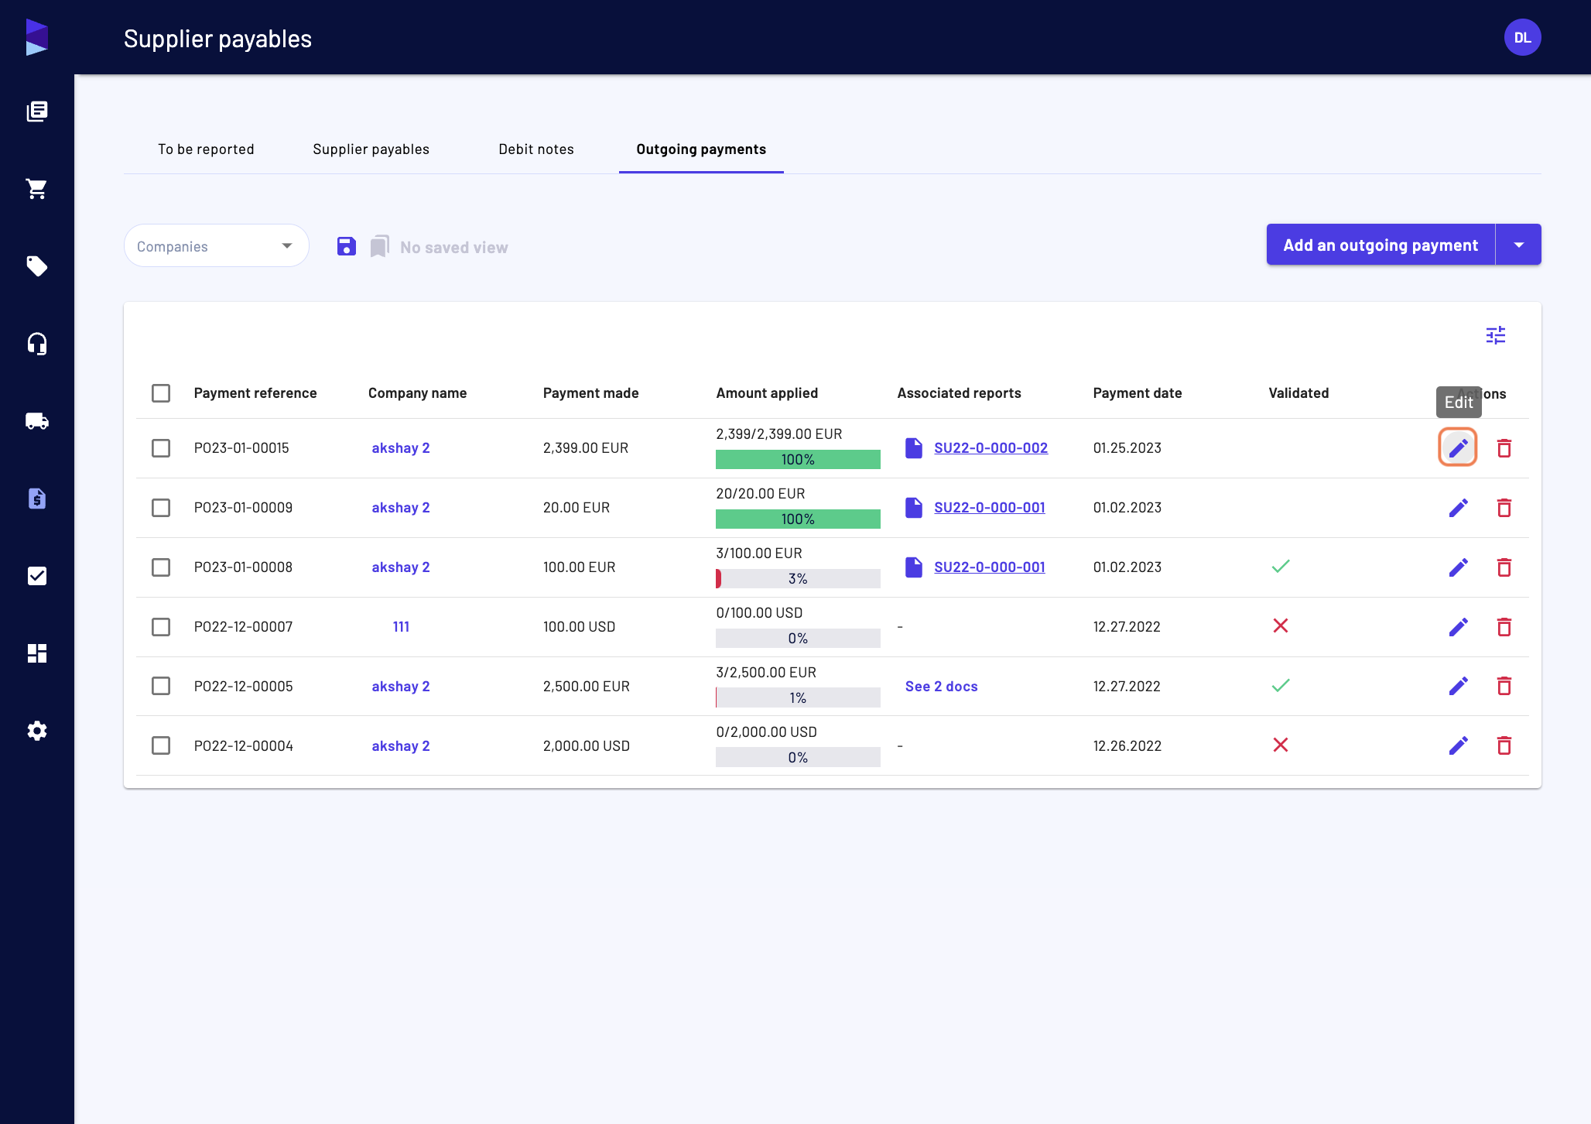
Task: Click the 100% progress bar for PO23-01-00015
Action: pyautogui.click(x=798, y=460)
